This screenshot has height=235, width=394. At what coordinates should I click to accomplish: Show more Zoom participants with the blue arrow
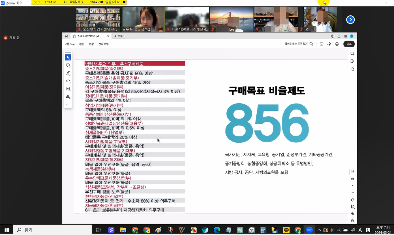pos(350,20)
